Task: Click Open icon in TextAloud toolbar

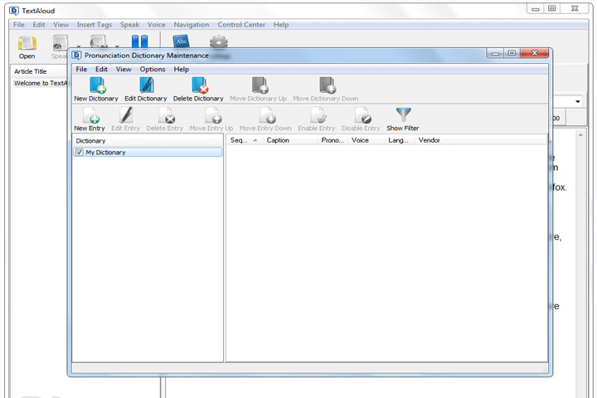Action: coord(27,43)
